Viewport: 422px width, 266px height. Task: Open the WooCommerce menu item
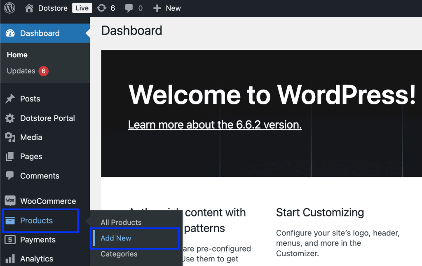48,201
